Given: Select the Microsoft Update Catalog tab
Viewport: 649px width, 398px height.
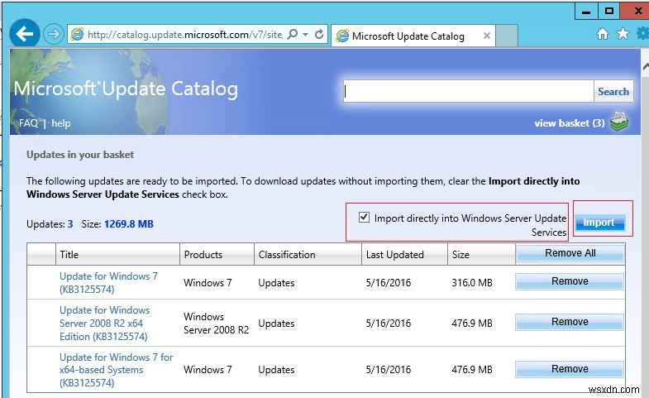Looking at the screenshot, I should (413, 36).
